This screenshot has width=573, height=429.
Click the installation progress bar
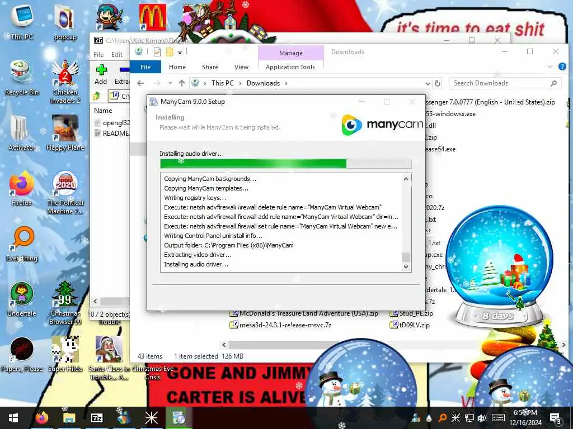(x=286, y=164)
